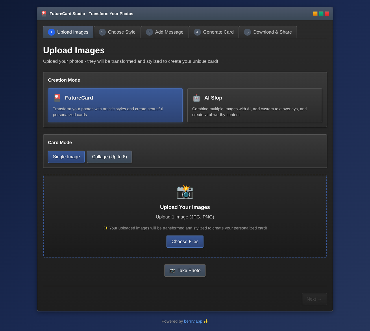Click the numbered badge on step 2
This screenshot has width=370, height=331.
(x=102, y=32)
